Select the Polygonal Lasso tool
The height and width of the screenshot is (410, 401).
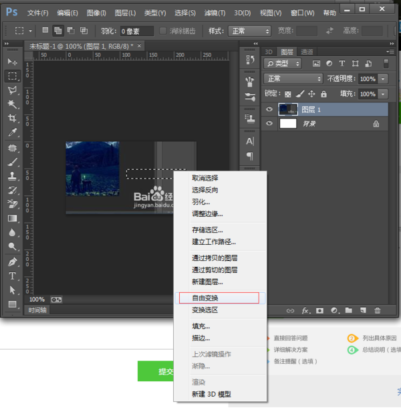click(x=12, y=90)
